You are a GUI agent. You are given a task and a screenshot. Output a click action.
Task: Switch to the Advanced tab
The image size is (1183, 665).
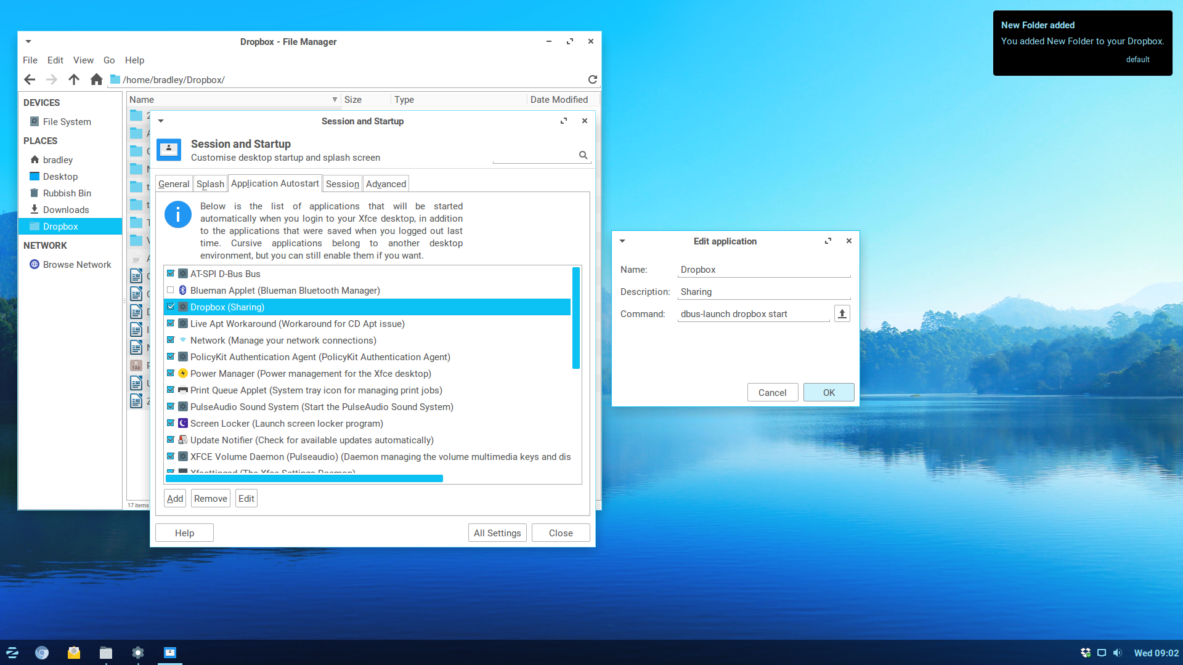tap(386, 184)
